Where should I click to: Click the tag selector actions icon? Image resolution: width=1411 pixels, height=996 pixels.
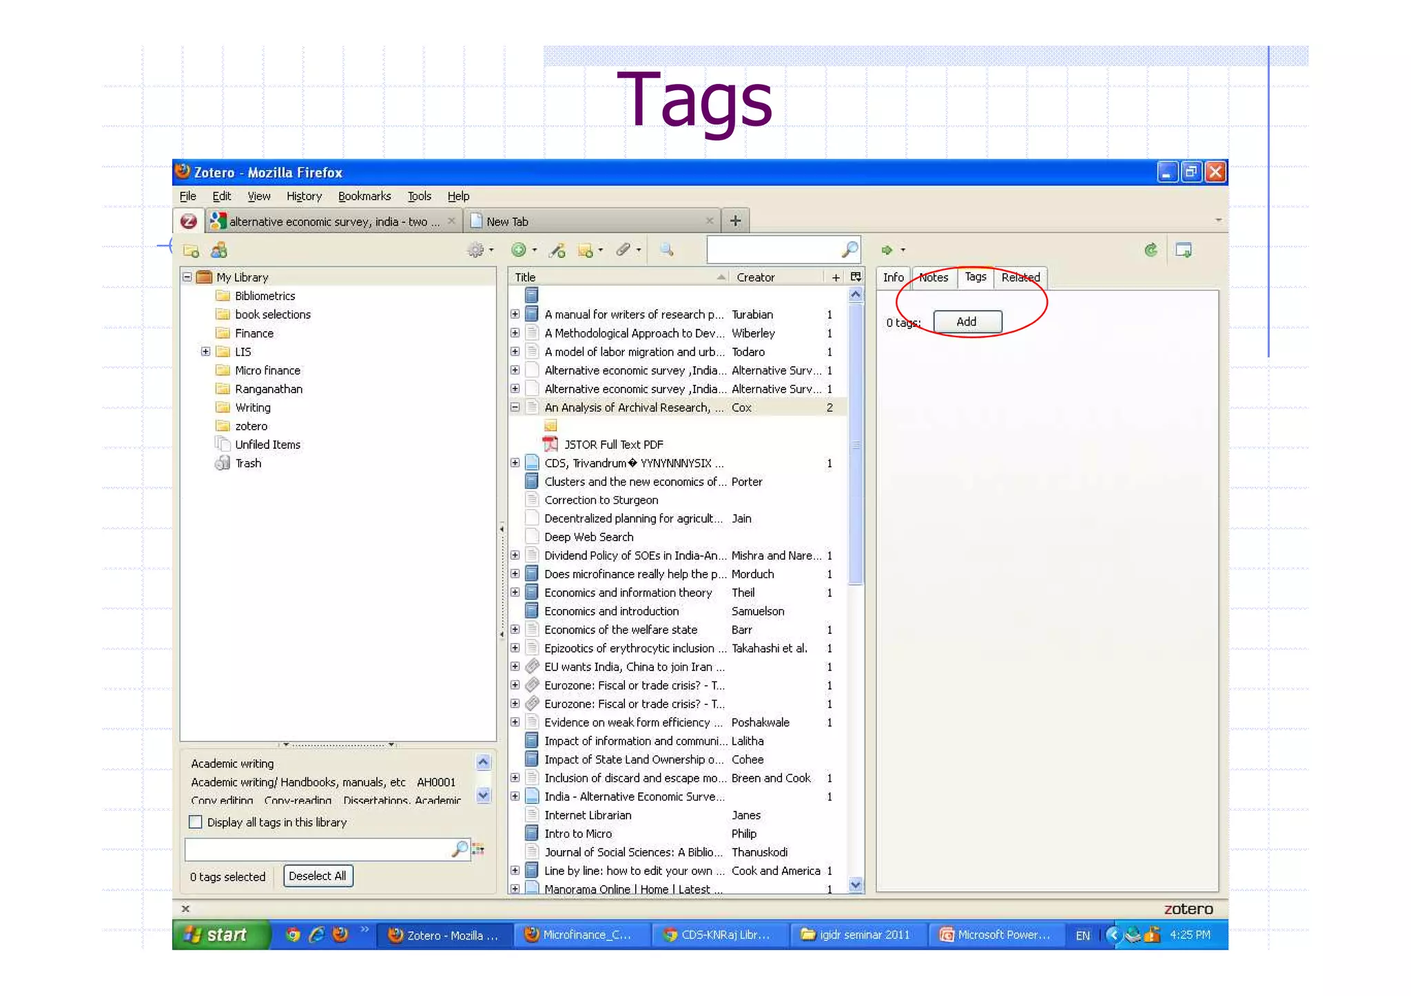478,849
